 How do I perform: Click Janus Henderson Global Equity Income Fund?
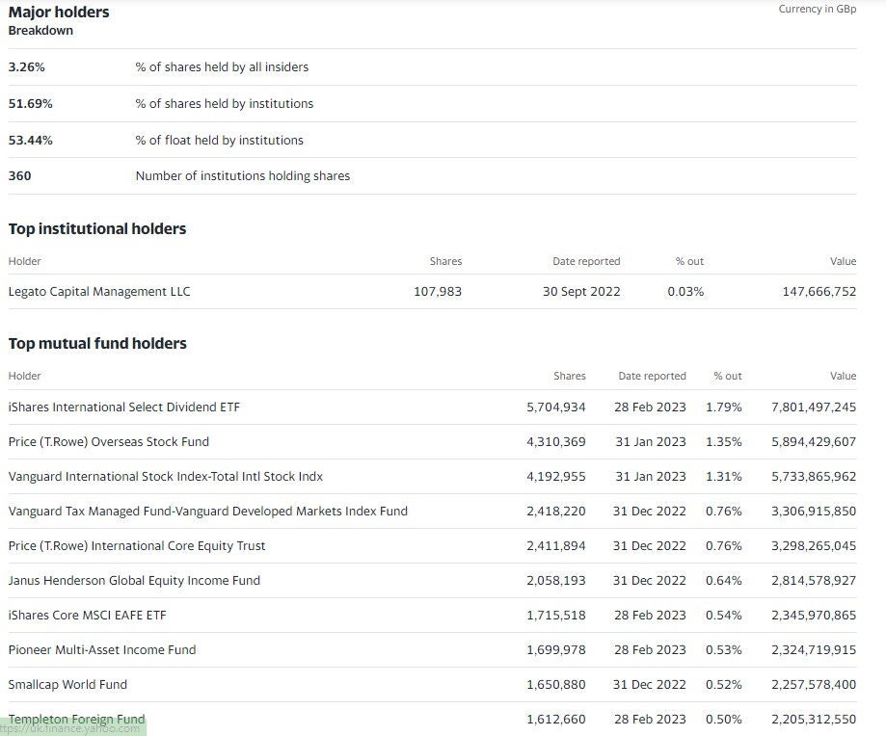click(134, 580)
